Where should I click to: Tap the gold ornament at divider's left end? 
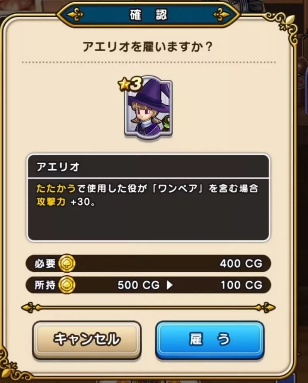31,307
